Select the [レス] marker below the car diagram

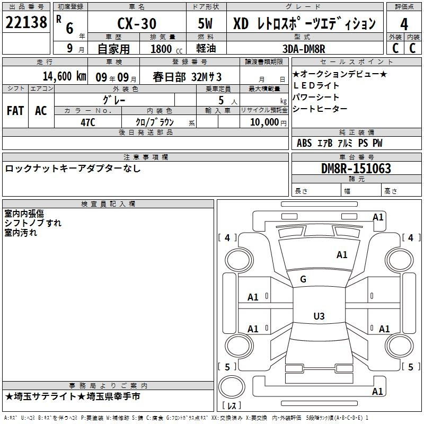[231, 406]
